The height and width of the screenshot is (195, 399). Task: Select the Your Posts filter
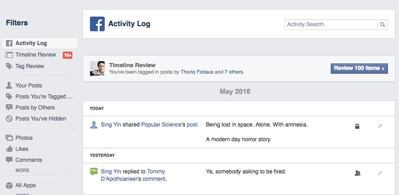tap(29, 86)
